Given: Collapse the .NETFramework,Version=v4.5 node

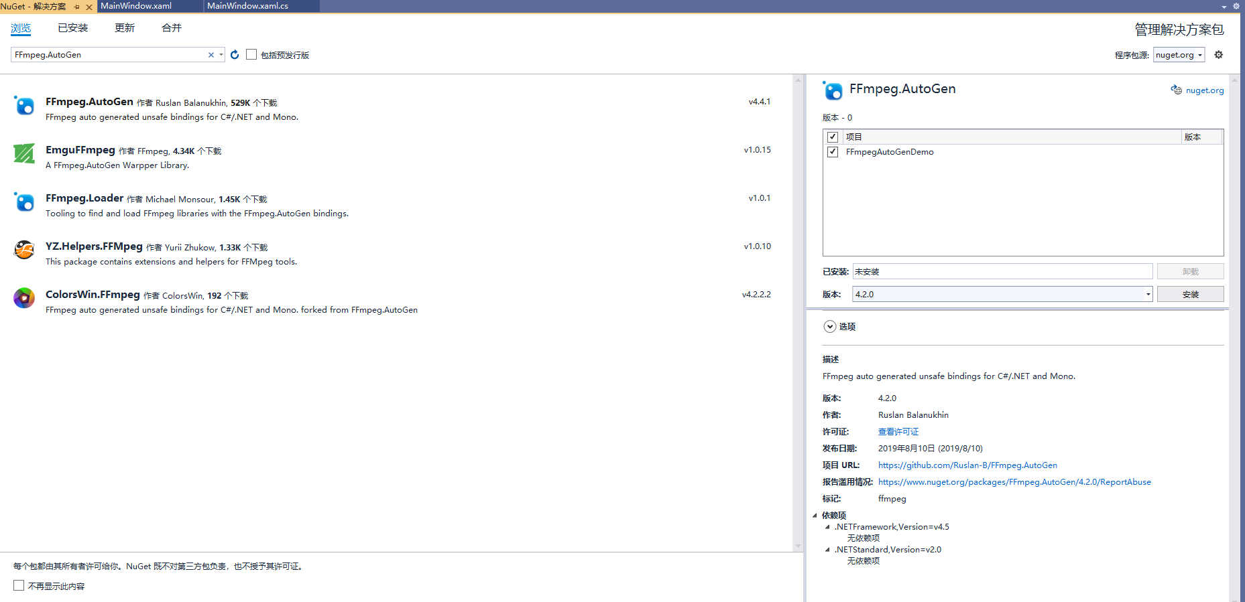Looking at the screenshot, I should pyautogui.click(x=828, y=527).
